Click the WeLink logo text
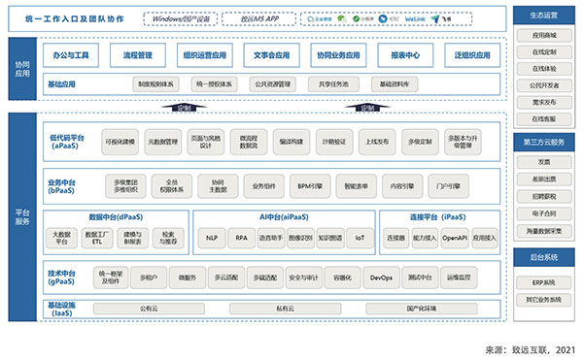 (415, 19)
